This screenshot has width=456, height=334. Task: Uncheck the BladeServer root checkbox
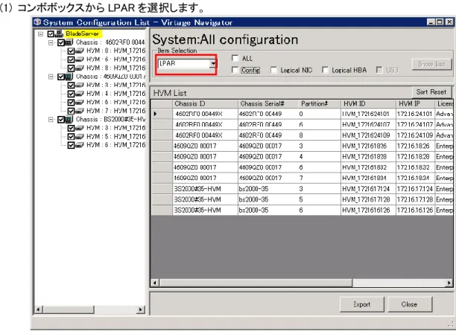point(51,34)
